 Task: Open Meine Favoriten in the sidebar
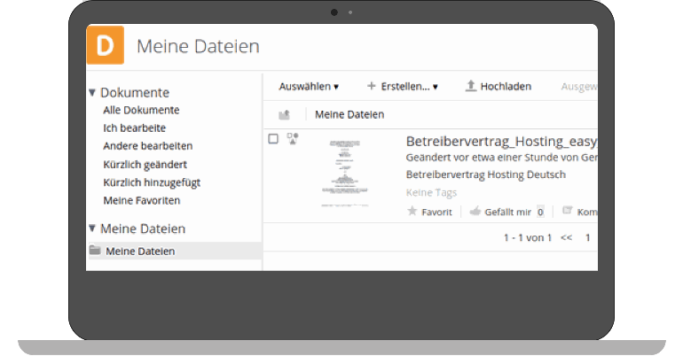[142, 200]
